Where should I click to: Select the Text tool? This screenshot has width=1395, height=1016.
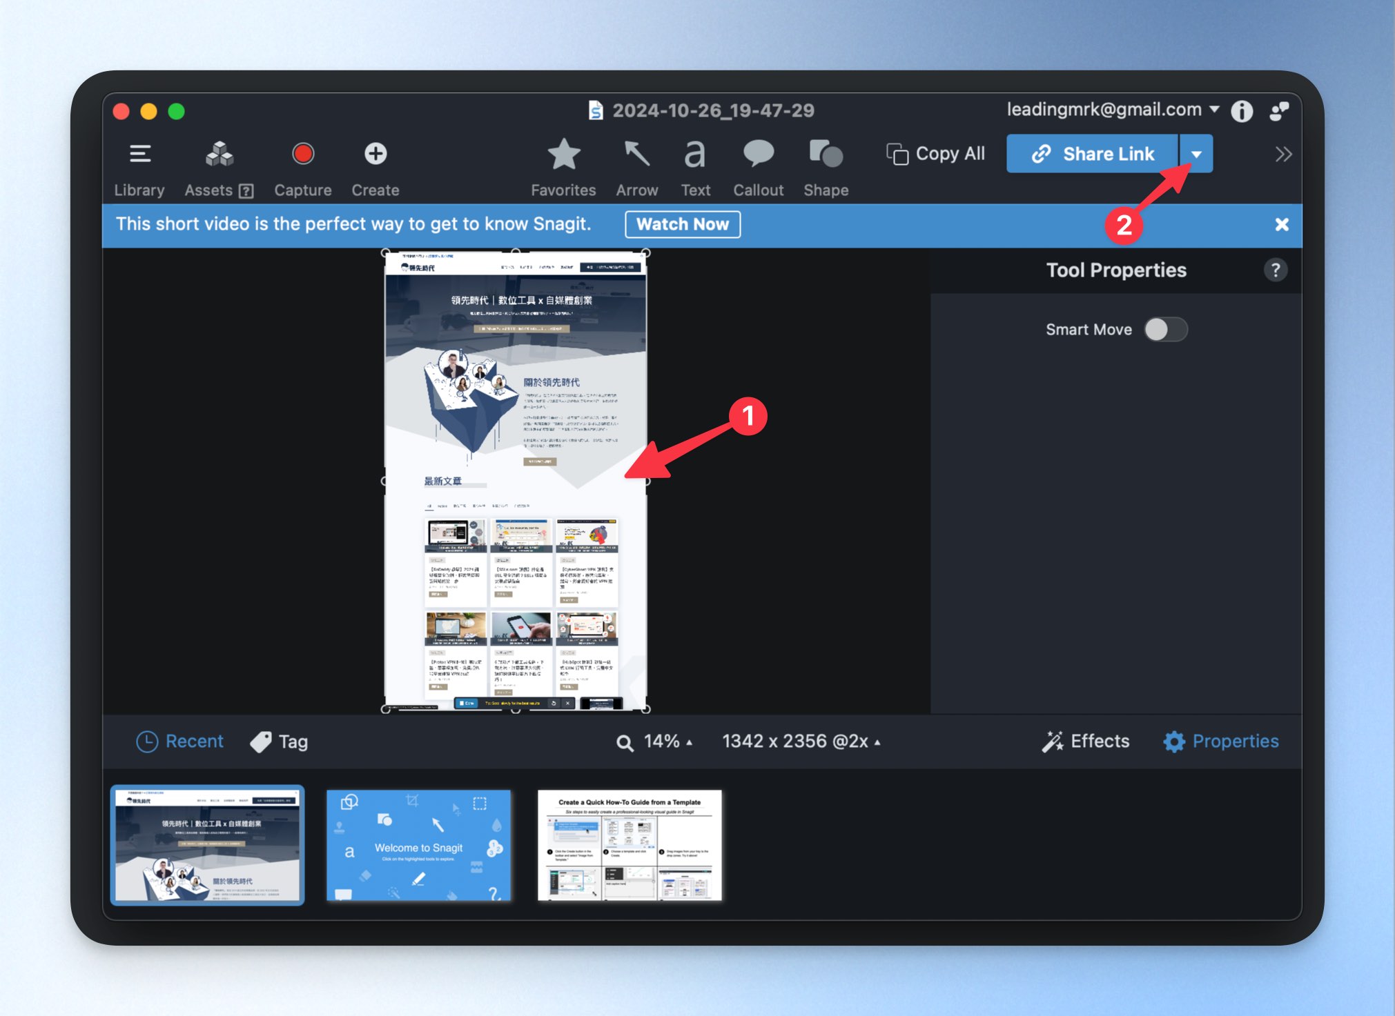695,169
